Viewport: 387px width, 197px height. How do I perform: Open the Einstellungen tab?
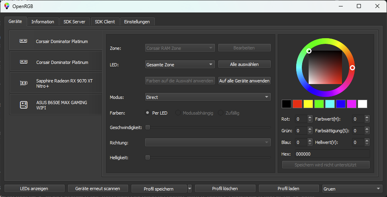pyautogui.click(x=137, y=22)
